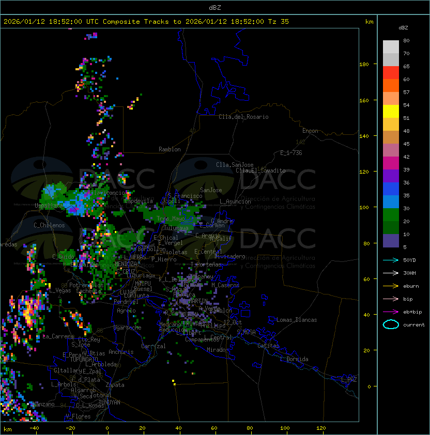Click the yellow eburn arrow in legend

391,286
